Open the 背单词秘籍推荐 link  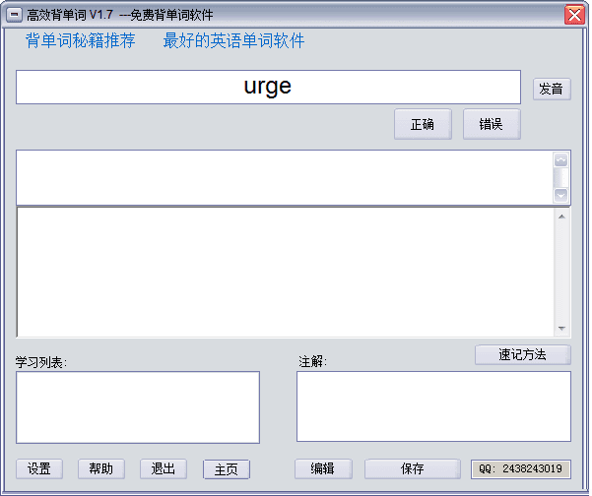click(x=81, y=41)
